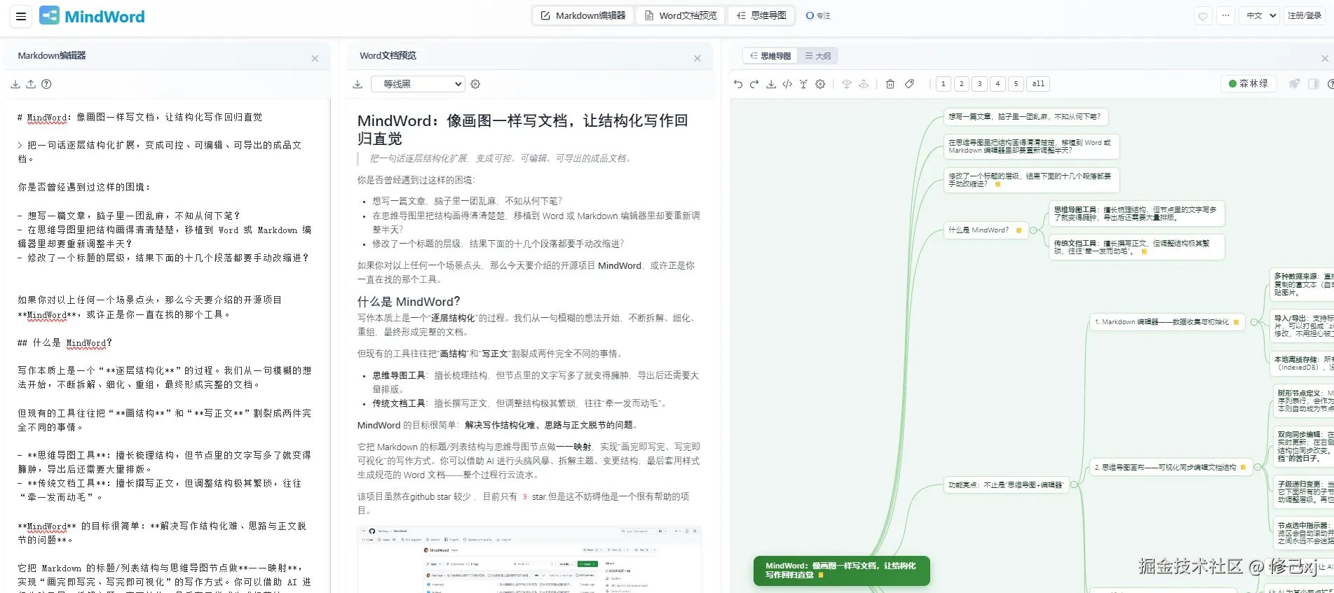Undo the last mind map change
Viewport: 1334px width, 593px height.
738,84
